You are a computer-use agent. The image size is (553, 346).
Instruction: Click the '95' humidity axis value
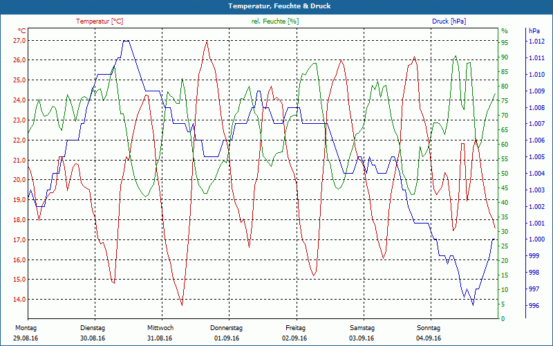pyautogui.click(x=505, y=43)
